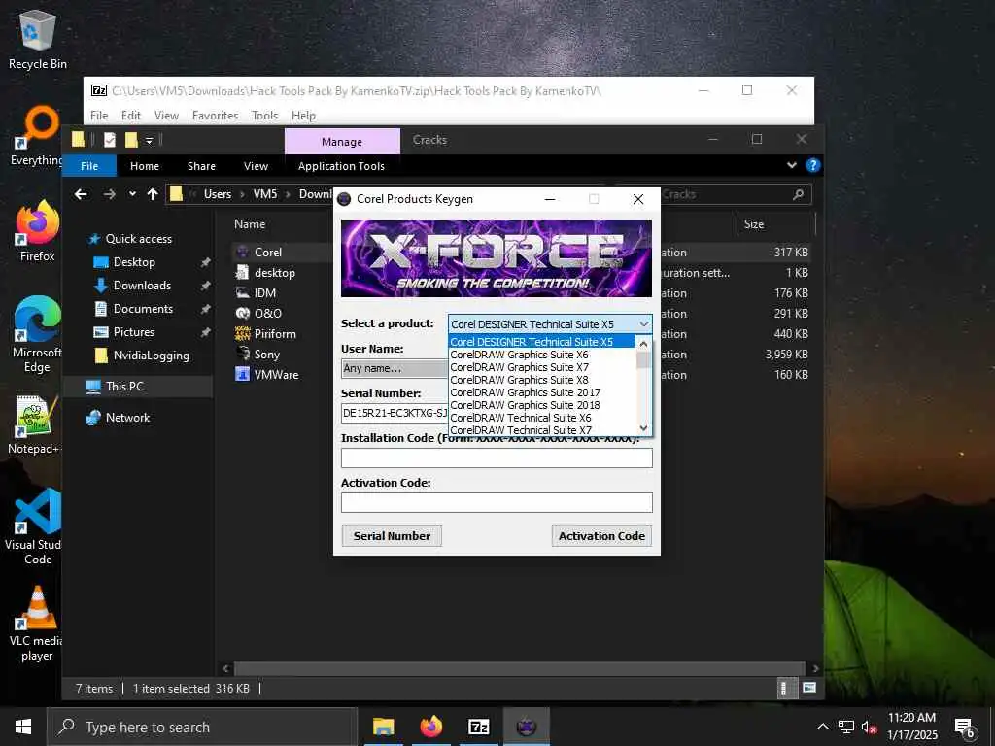Choose CorelDRAW Graphics Suite 2018 from list

[525, 405]
